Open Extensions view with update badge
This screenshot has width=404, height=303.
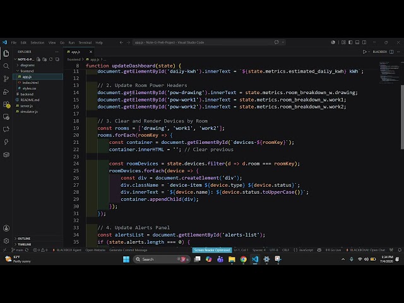click(6, 104)
